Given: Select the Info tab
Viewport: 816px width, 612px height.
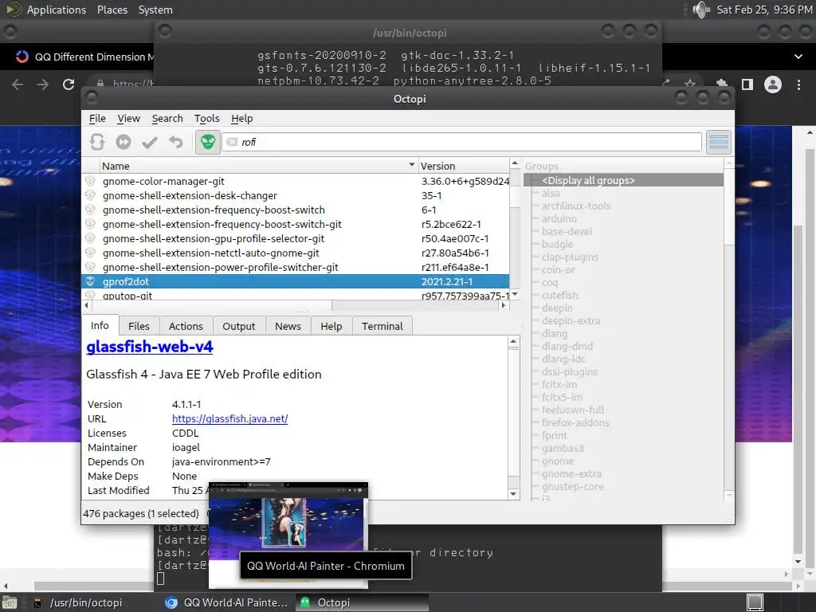Looking at the screenshot, I should pyautogui.click(x=100, y=325).
